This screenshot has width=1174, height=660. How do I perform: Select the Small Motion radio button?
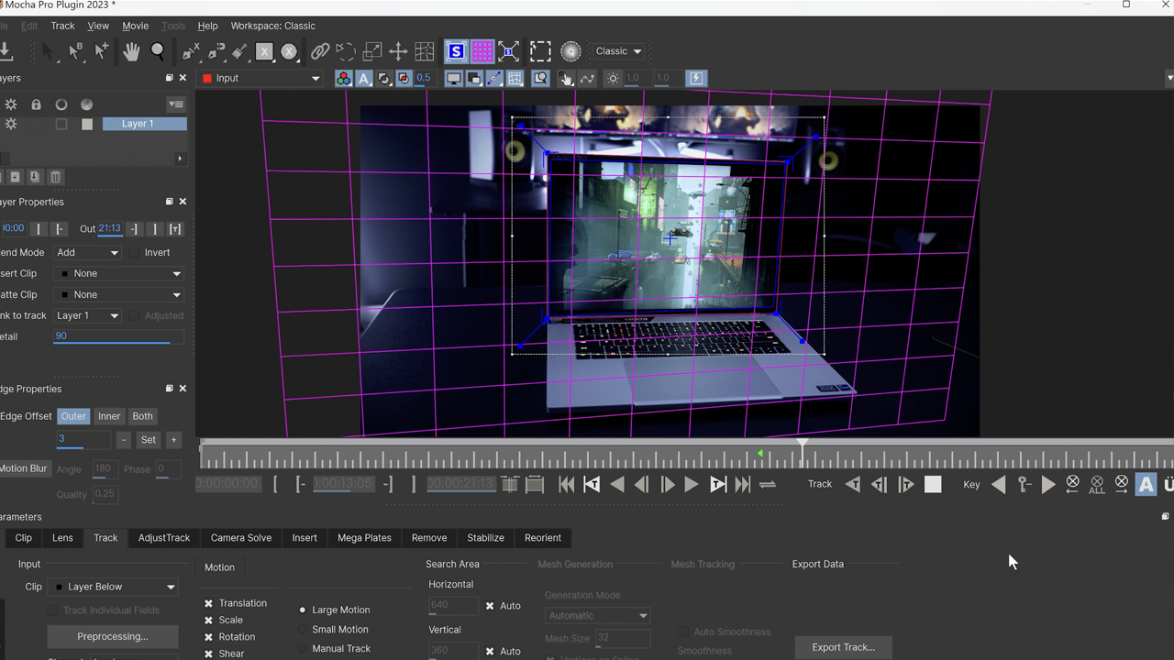click(303, 630)
